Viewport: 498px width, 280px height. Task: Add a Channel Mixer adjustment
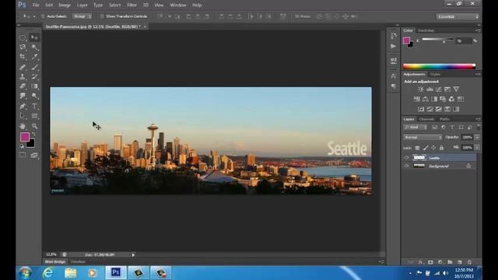451,99
